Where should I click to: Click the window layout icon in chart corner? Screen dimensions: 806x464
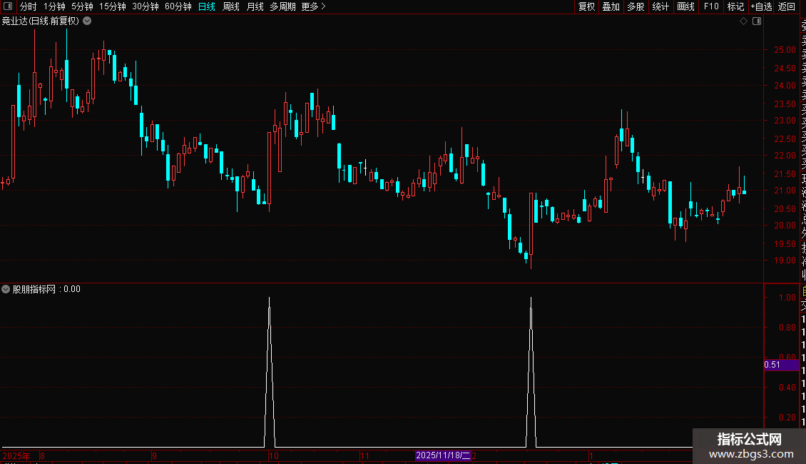(x=757, y=21)
